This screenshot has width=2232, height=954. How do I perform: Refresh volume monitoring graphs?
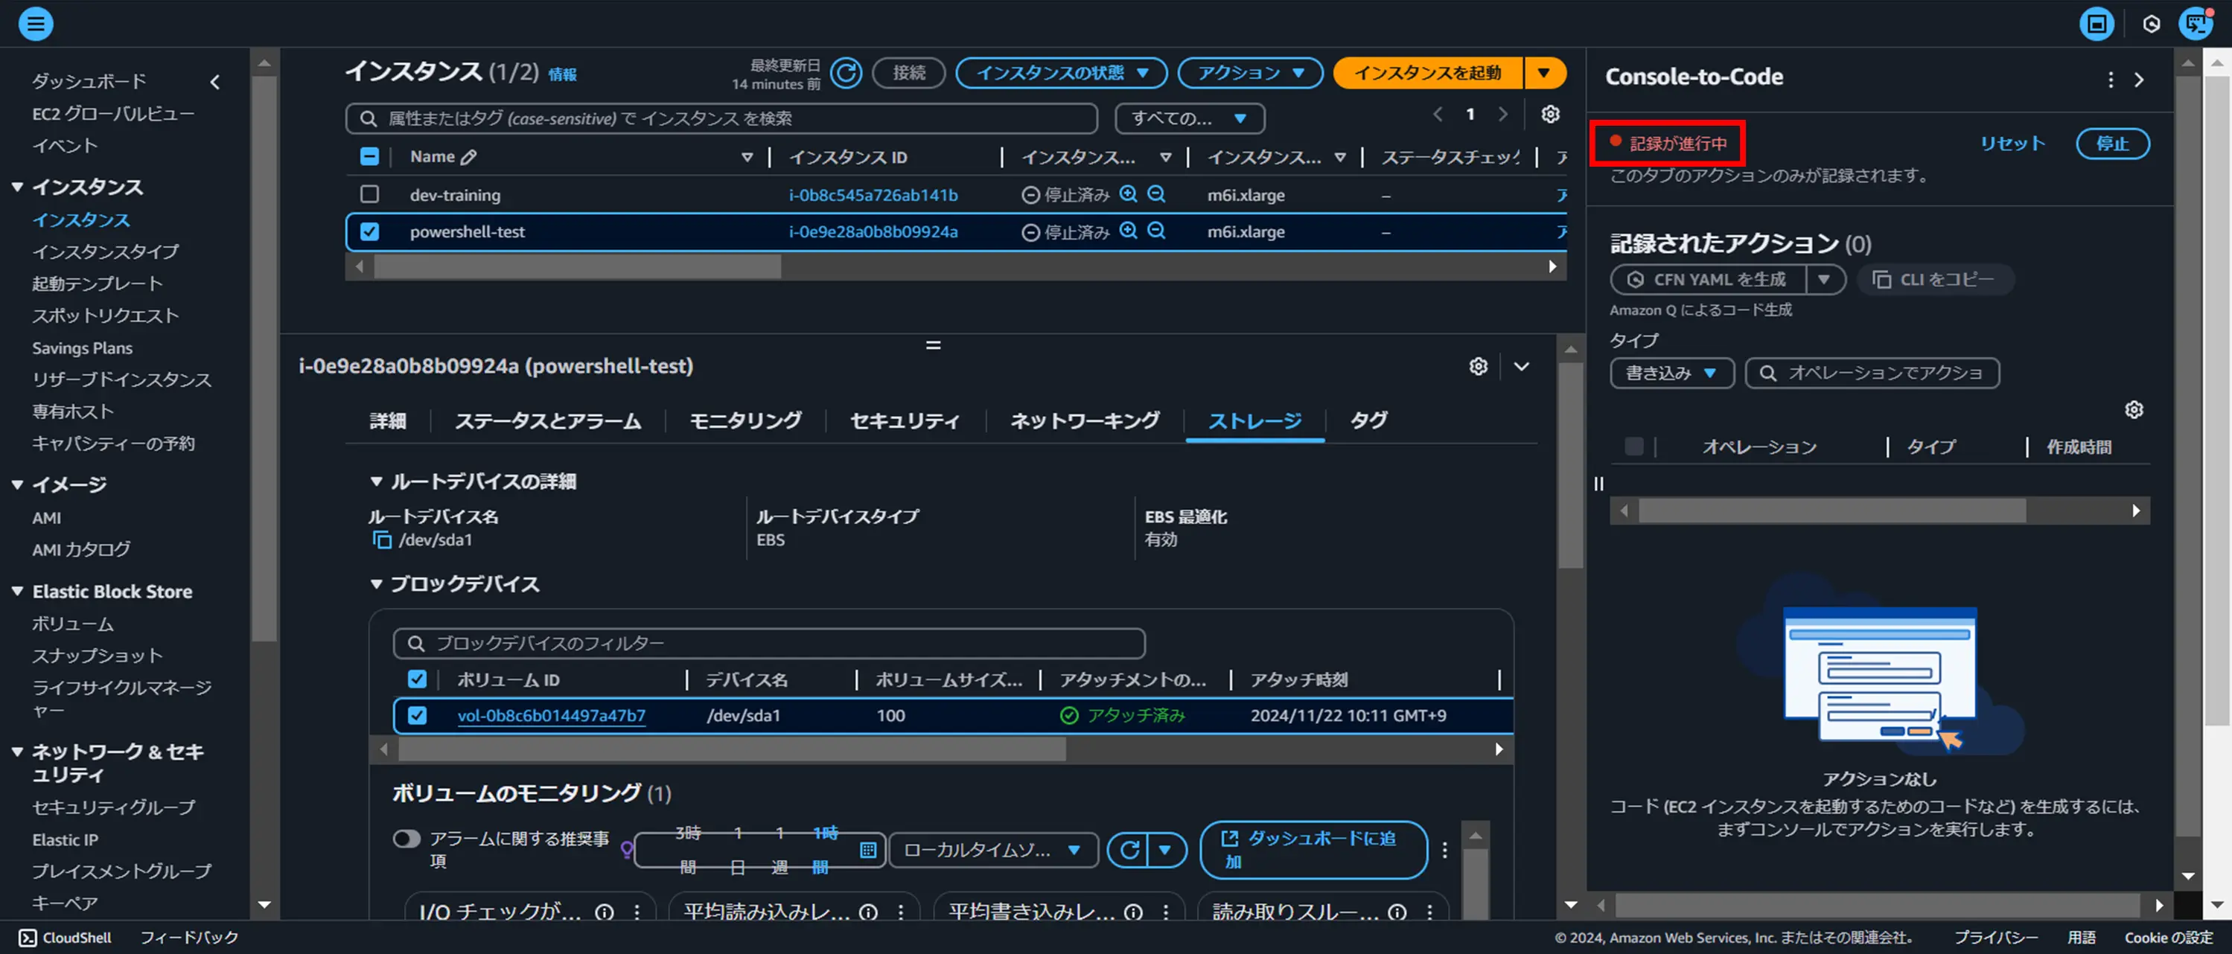tap(1128, 850)
